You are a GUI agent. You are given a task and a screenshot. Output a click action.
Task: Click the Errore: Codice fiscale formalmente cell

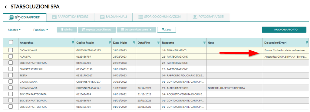click(286, 50)
